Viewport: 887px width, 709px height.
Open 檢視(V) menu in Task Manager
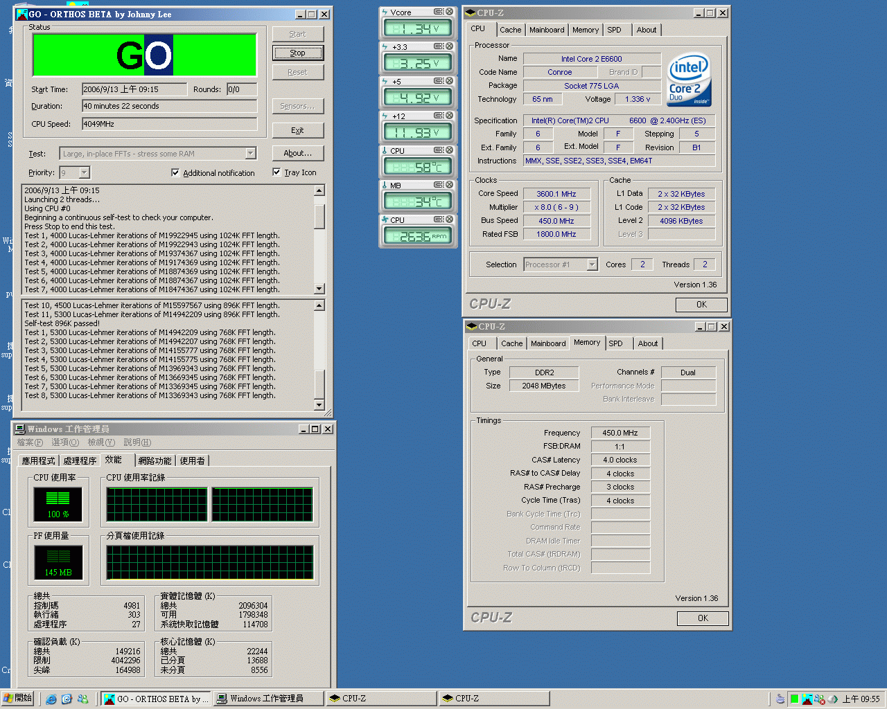(x=101, y=442)
